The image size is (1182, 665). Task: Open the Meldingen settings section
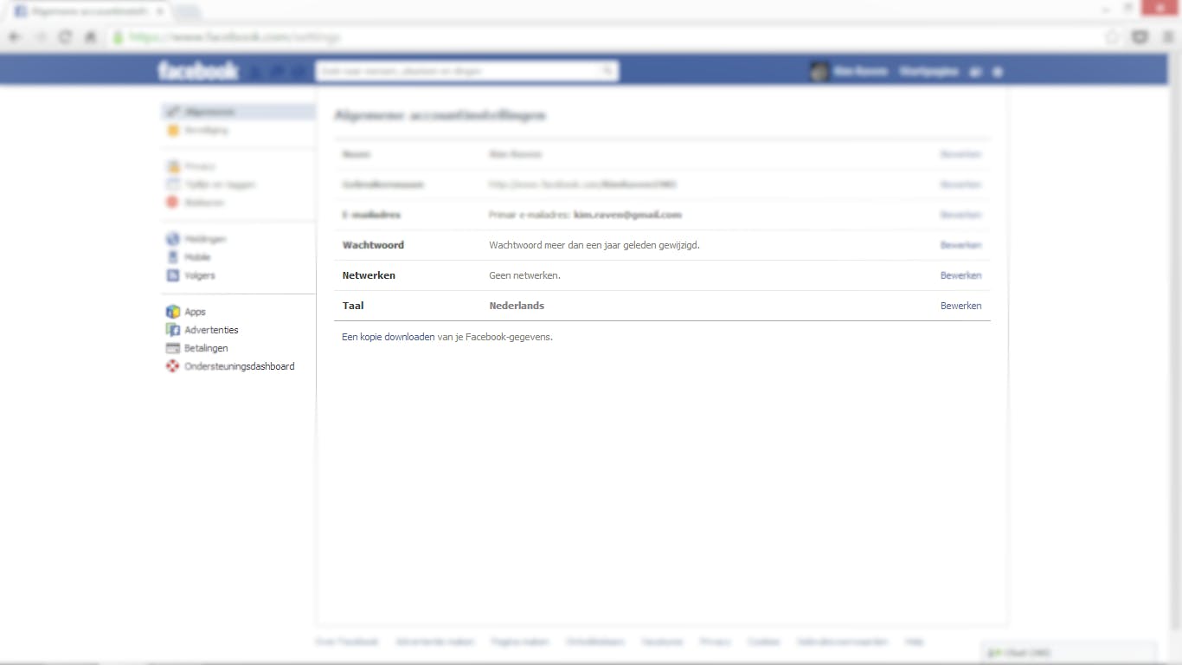(x=196, y=239)
